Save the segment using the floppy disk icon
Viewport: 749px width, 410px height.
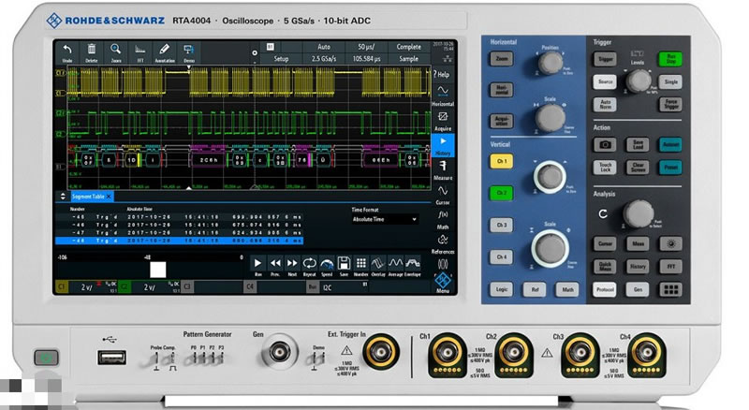(345, 266)
